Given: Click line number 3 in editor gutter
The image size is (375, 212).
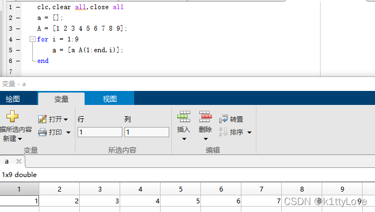Looking at the screenshot, I should (10, 29).
